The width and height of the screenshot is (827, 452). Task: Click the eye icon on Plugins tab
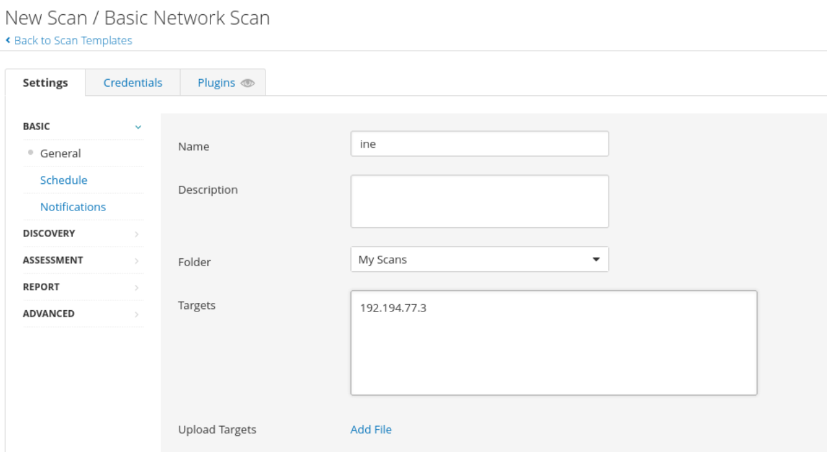[x=247, y=84]
